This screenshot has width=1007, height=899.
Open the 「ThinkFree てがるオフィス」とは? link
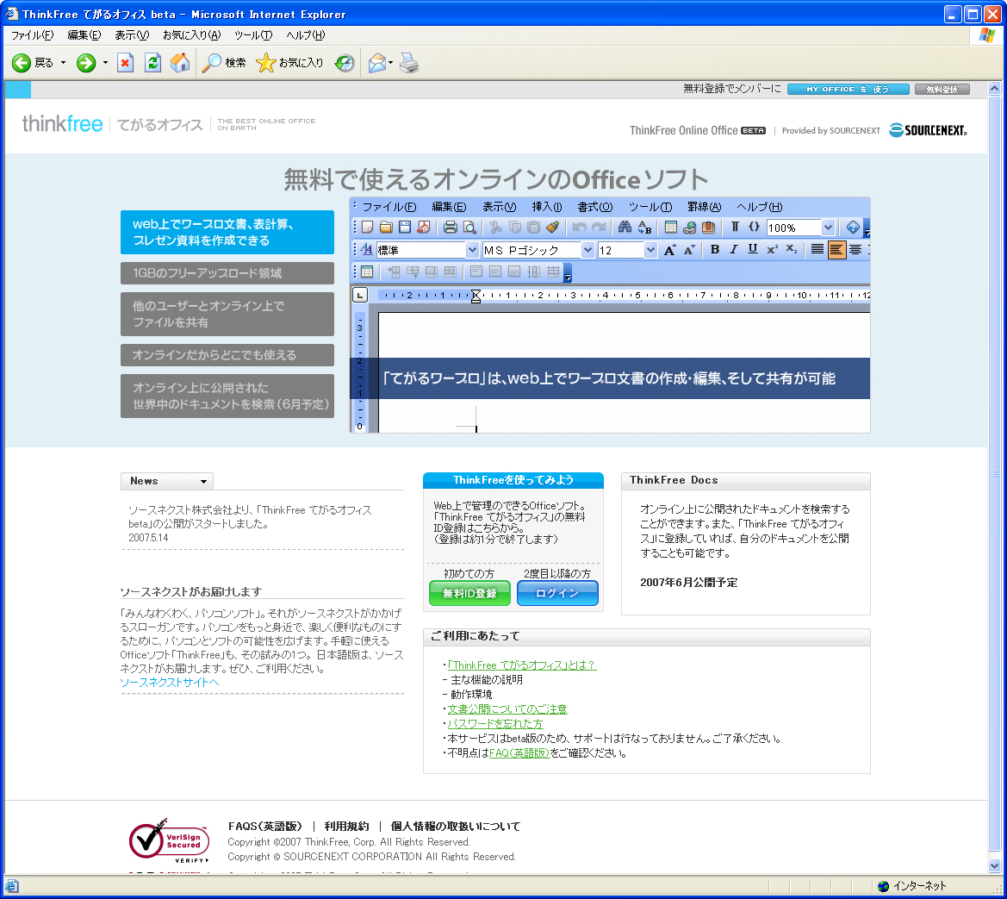(x=522, y=665)
